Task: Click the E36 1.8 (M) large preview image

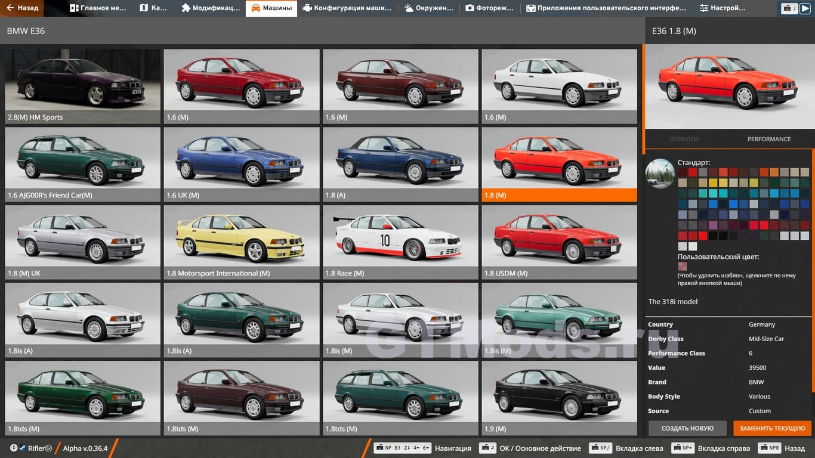Action: [730, 85]
